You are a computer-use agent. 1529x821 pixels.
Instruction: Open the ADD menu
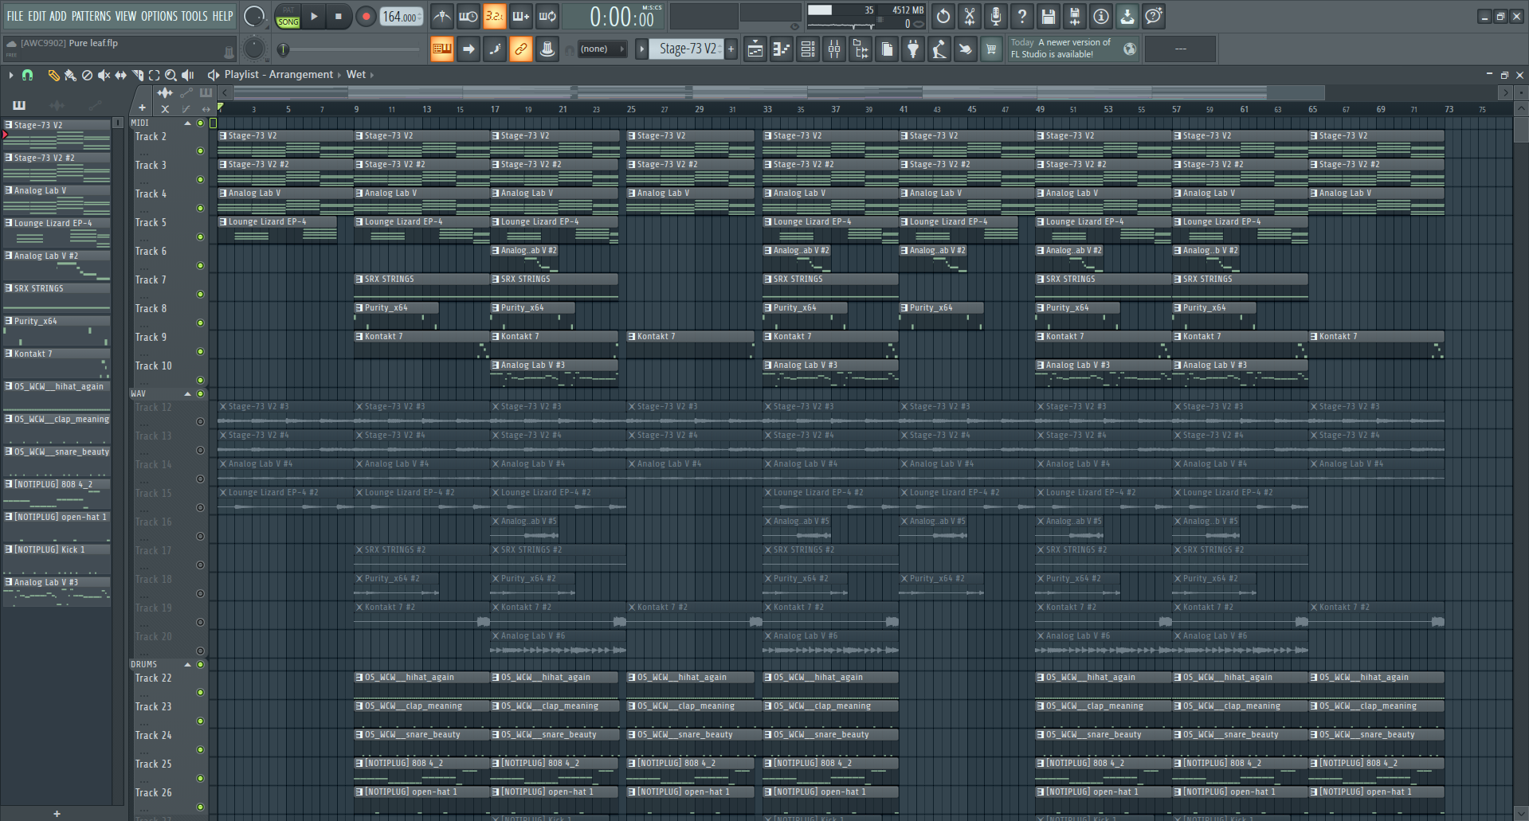point(58,16)
